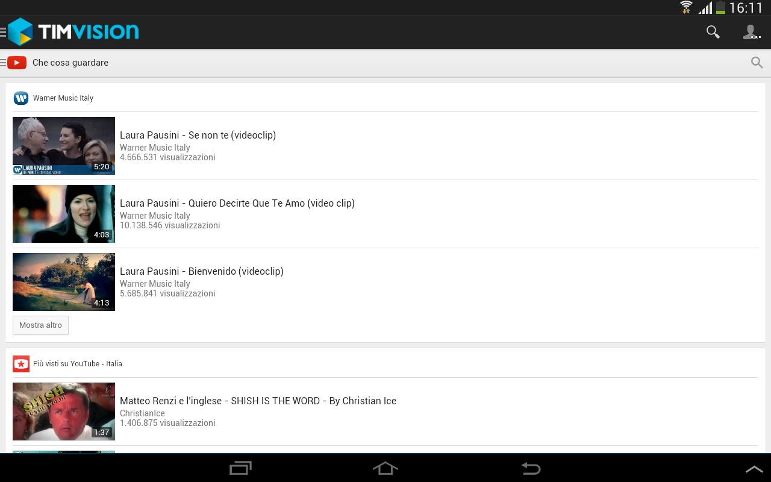Tap the Android back button
This screenshot has height=482, width=771.
[531, 468]
